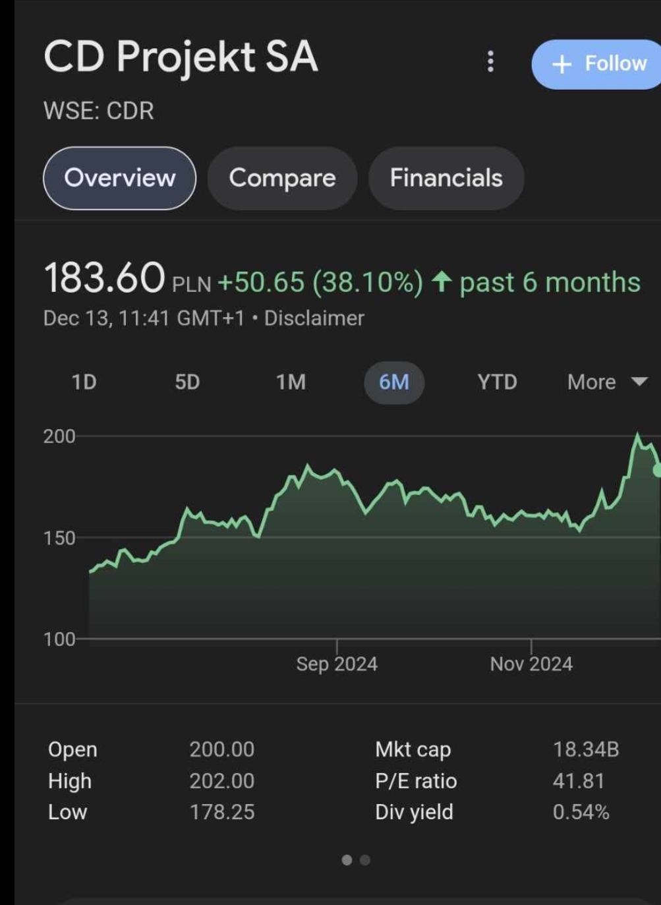
Task: Tap the P/E ratio statistic label
Action: click(x=416, y=781)
